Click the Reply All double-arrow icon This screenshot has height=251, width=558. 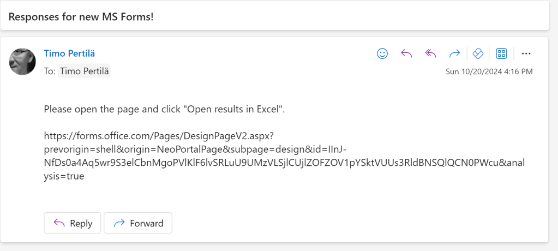click(430, 53)
